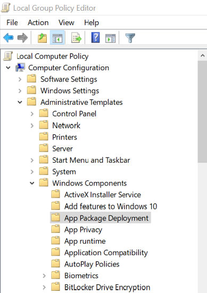Expand the Windows Settings node
Screen dimensions: 207x293
point(20,91)
